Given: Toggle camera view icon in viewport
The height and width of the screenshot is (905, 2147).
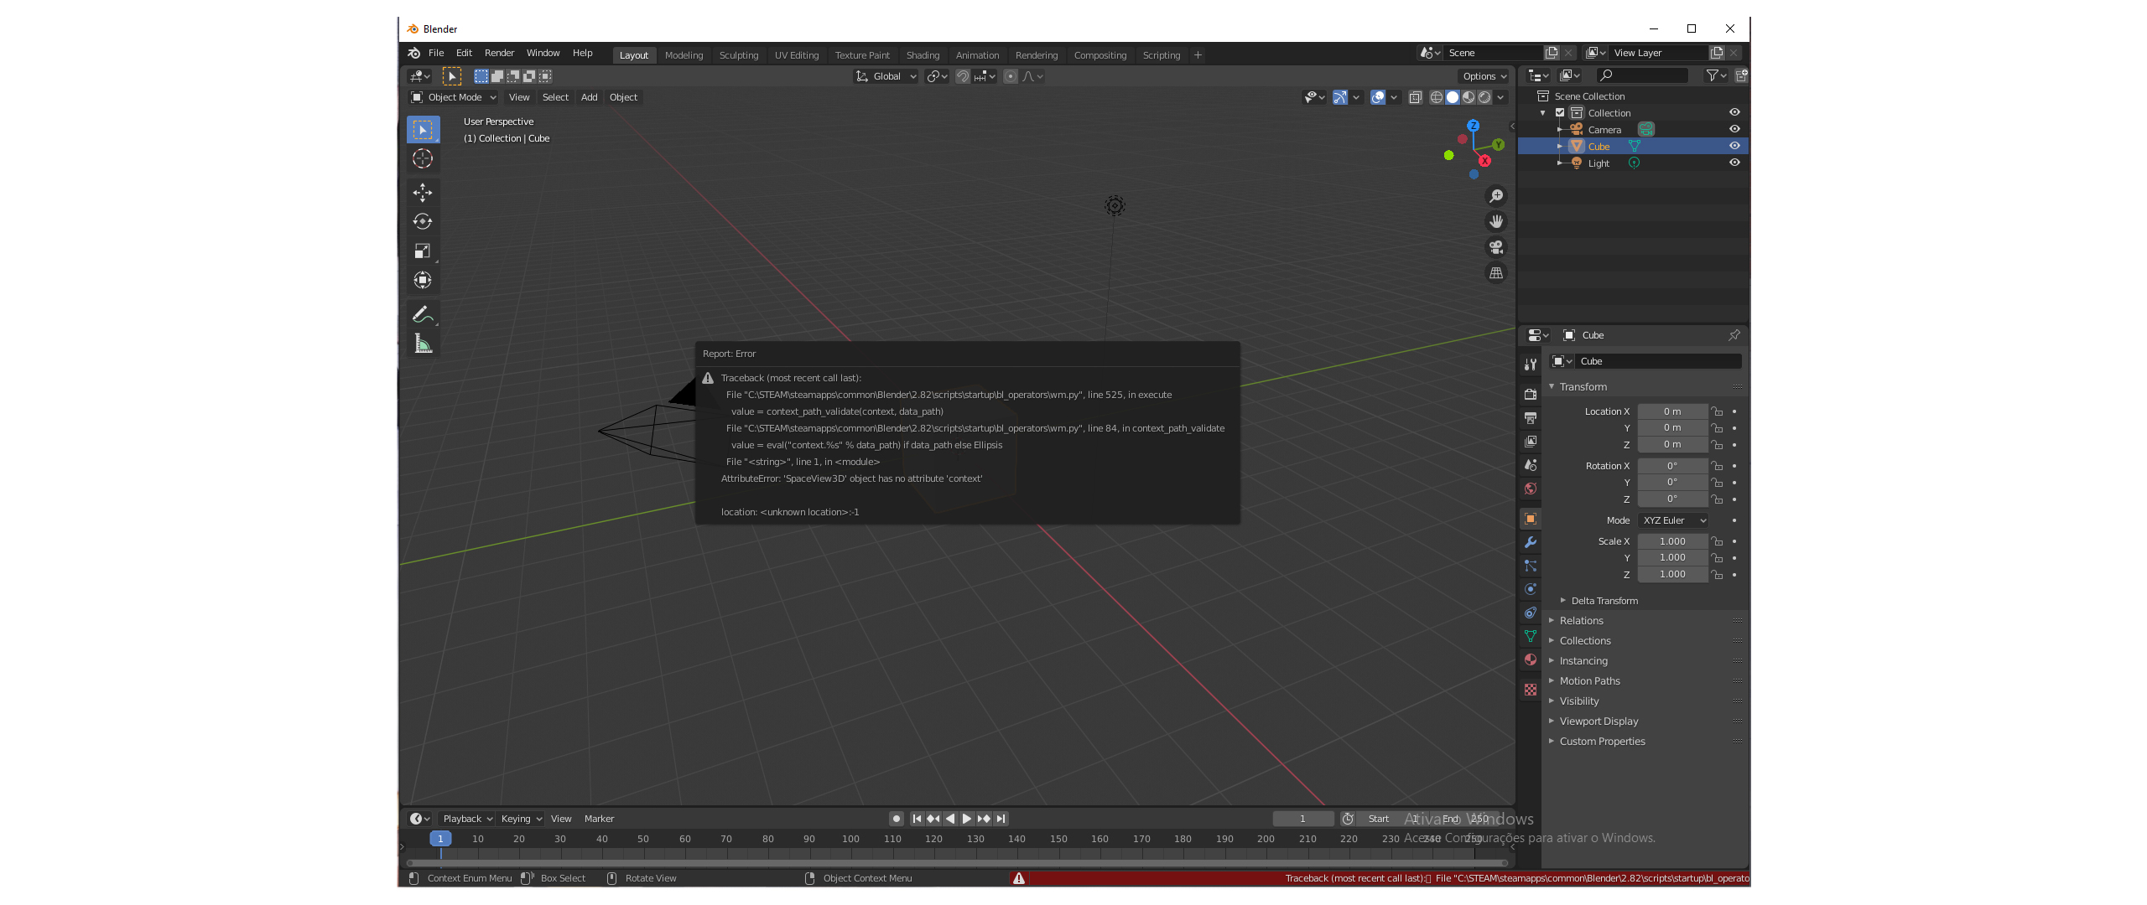Looking at the screenshot, I should [x=1496, y=247].
